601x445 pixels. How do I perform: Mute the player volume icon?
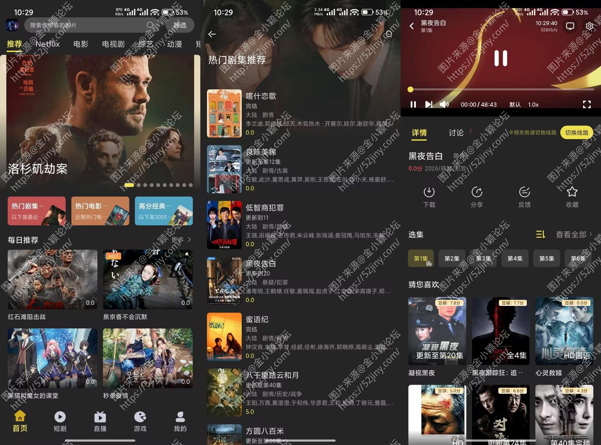pos(444,104)
